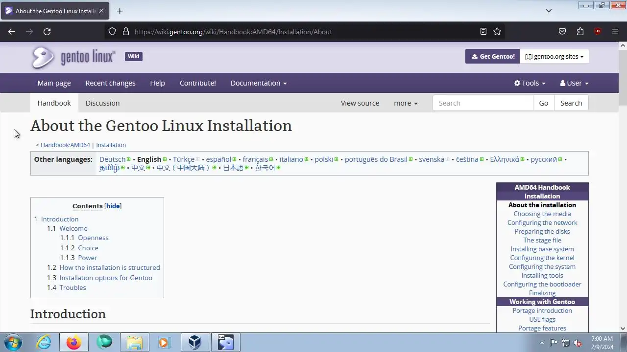627x352 pixels.
Task: Expand the Documentation dropdown menu
Action: pos(259,83)
